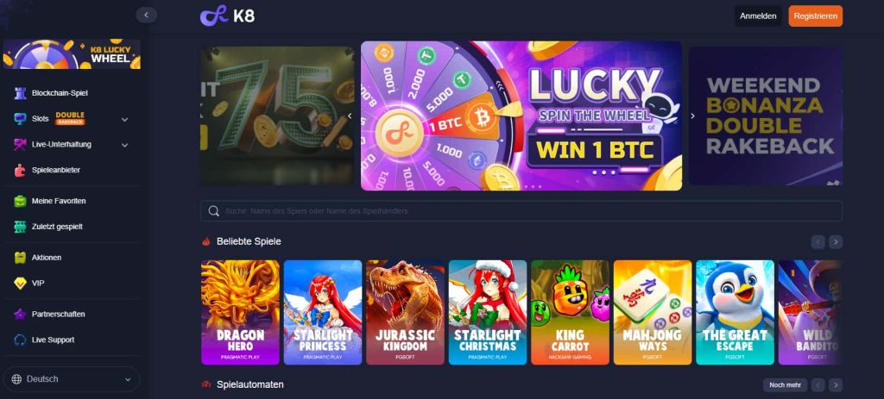This screenshot has width=884, height=399.
Task: Advance banner carousel with right arrow
Action: pos(693,116)
